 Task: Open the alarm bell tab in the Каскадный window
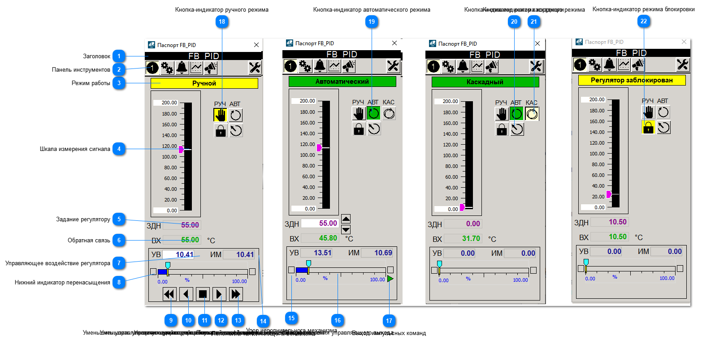[x=463, y=66]
